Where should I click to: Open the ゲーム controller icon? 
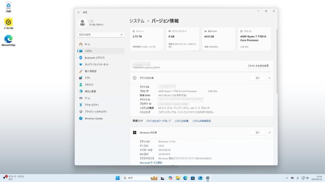coord(81,98)
